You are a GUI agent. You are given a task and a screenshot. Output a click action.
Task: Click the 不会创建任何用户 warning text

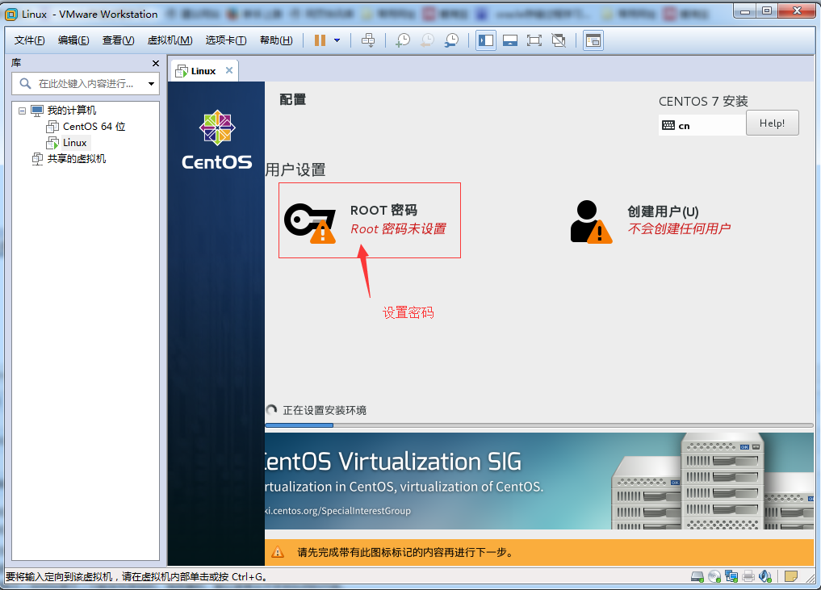tap(679, 228)
